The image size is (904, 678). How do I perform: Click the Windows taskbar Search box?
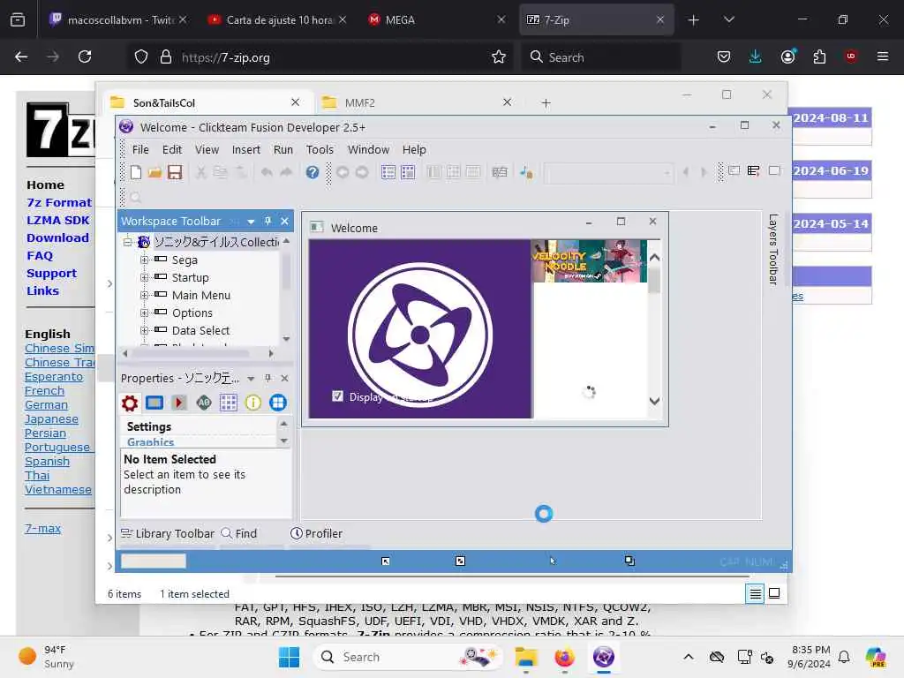pyautogui.click(x=408, y=657)
